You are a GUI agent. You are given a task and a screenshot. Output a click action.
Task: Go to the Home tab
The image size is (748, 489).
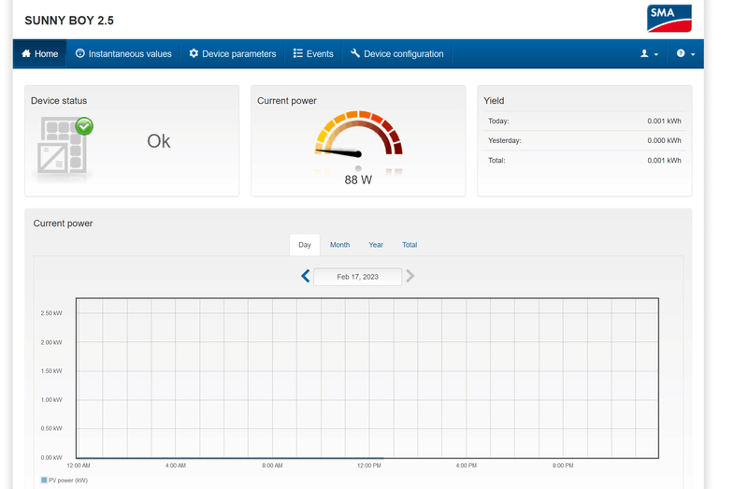pyautogui.click(x=39, y=54)
